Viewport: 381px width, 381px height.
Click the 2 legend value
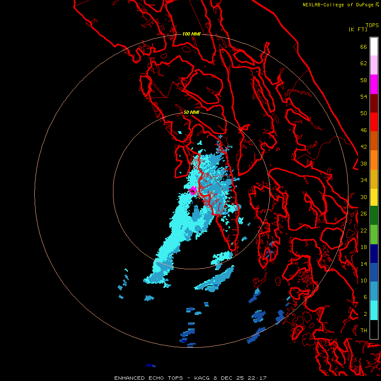coord(365,314)
